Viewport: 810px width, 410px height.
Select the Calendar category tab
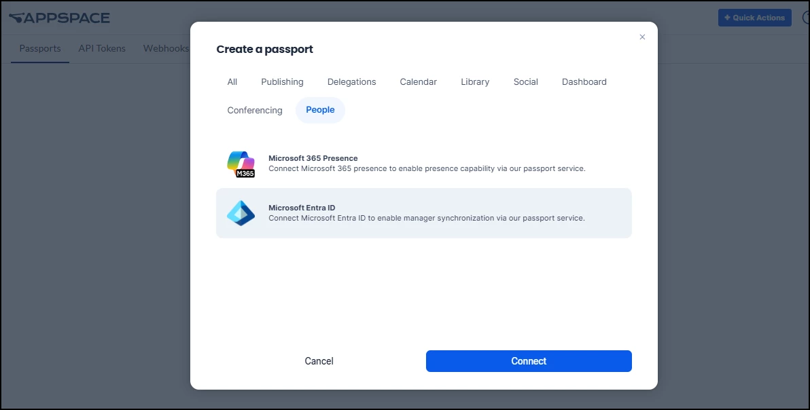[x=419, y=82]
